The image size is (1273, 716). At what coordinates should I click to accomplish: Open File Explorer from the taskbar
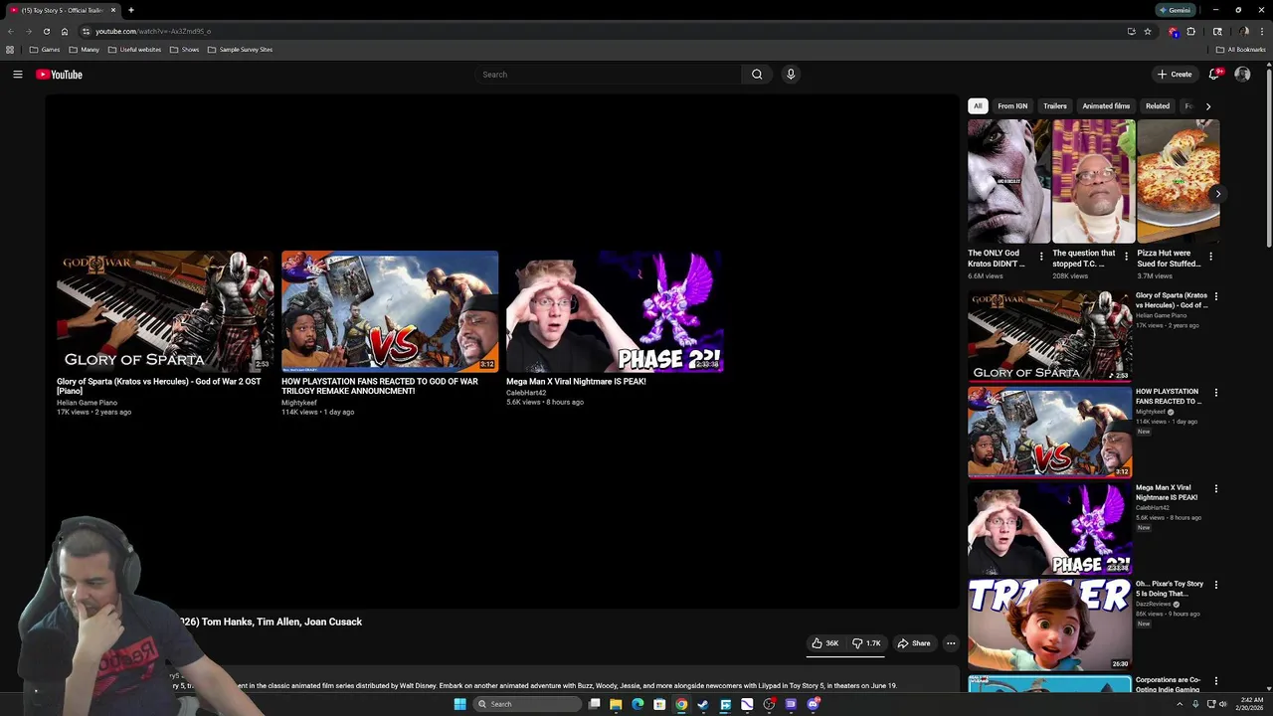tap(616, 704)
